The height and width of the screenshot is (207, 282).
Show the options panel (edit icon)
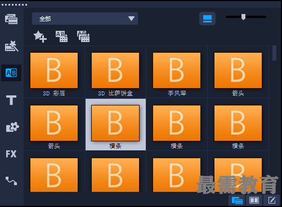point(271,201)
